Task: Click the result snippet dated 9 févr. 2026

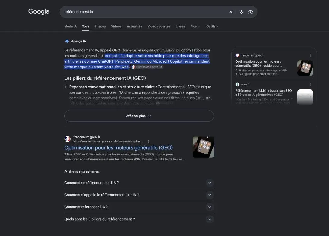Action: point(125,157)
